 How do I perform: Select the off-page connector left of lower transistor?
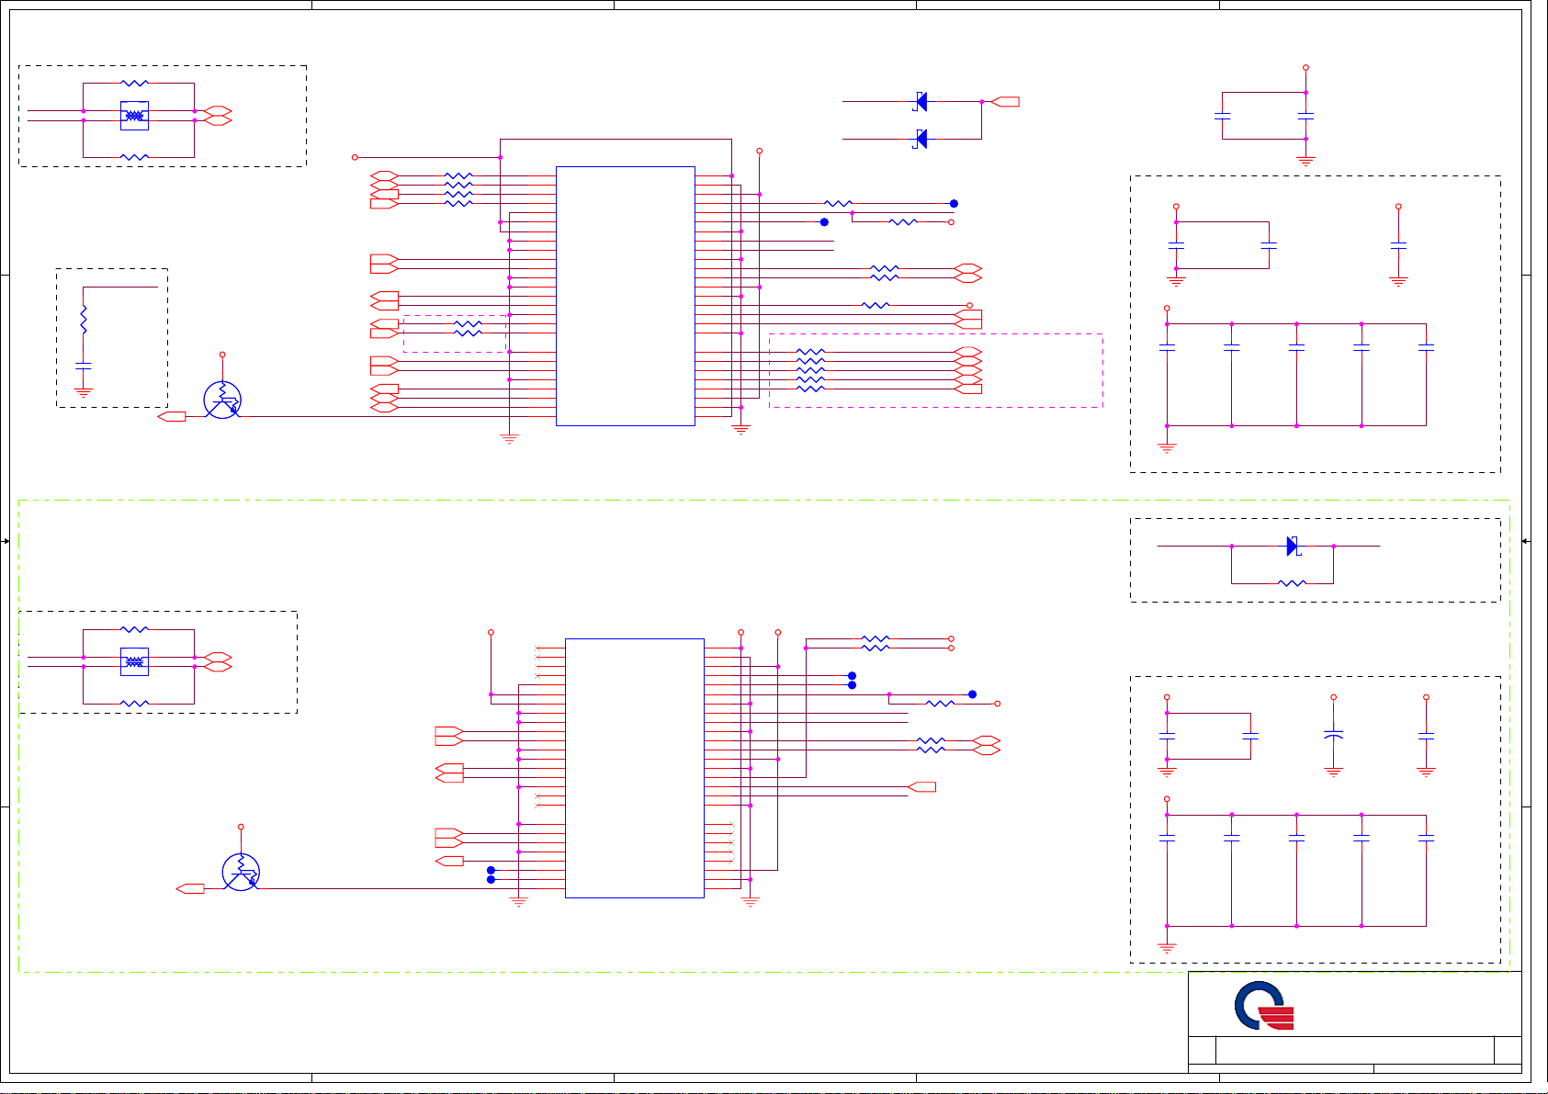click(190, 888)
